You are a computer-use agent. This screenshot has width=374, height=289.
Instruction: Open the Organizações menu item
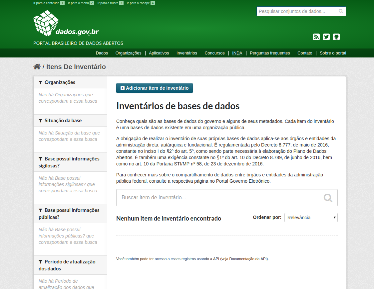(x=128, y=53)
